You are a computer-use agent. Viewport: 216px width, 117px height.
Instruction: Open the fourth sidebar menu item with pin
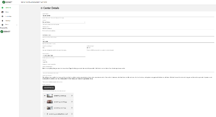pyautogui.click(x=8, y=21)
